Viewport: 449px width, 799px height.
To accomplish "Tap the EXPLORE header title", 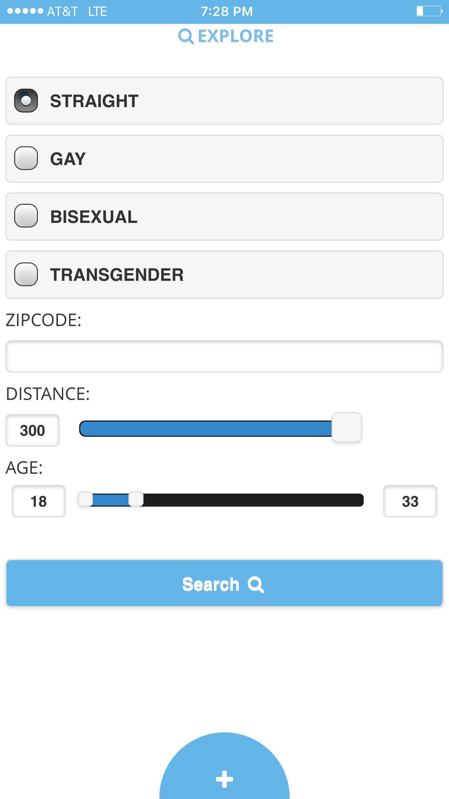I will tap(236, 36).
